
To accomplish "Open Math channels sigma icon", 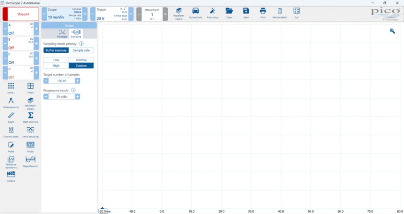I will point(30,118).
